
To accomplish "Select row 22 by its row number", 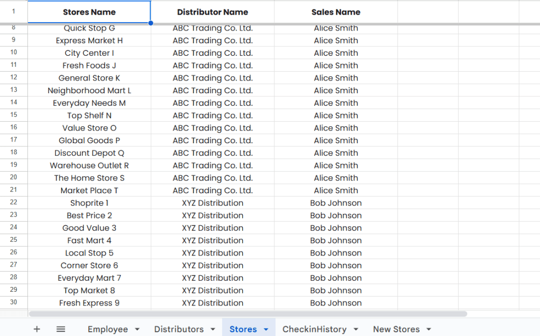I will [x=14, y=203].
